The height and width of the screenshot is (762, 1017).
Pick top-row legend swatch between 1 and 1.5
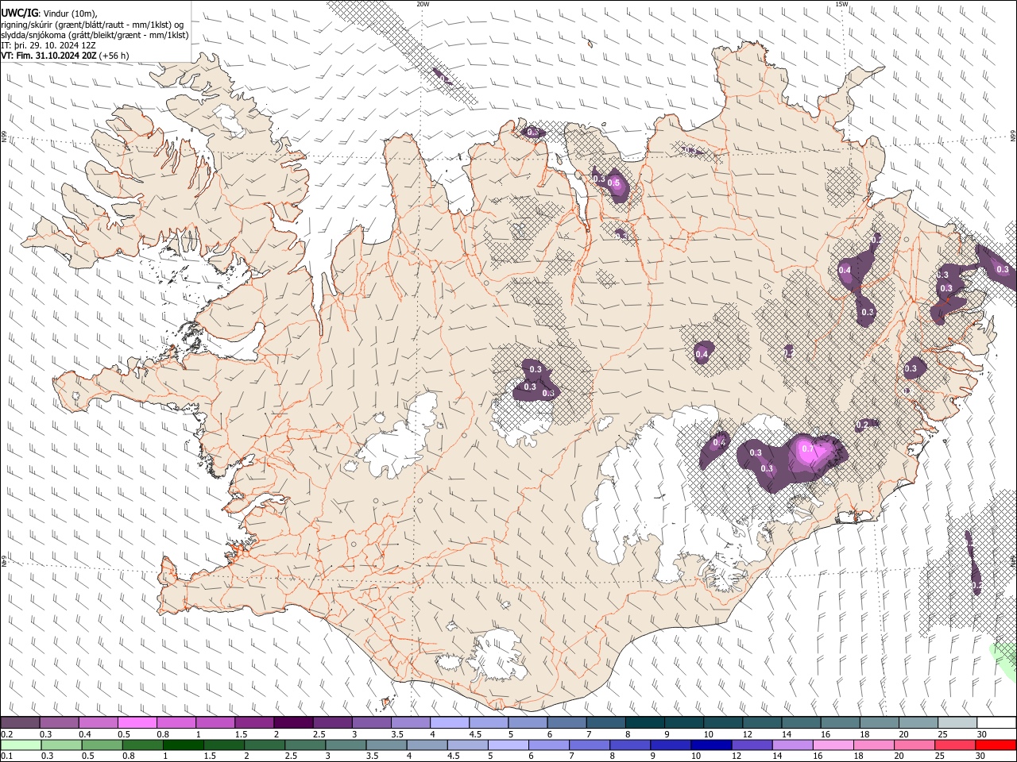215,723
